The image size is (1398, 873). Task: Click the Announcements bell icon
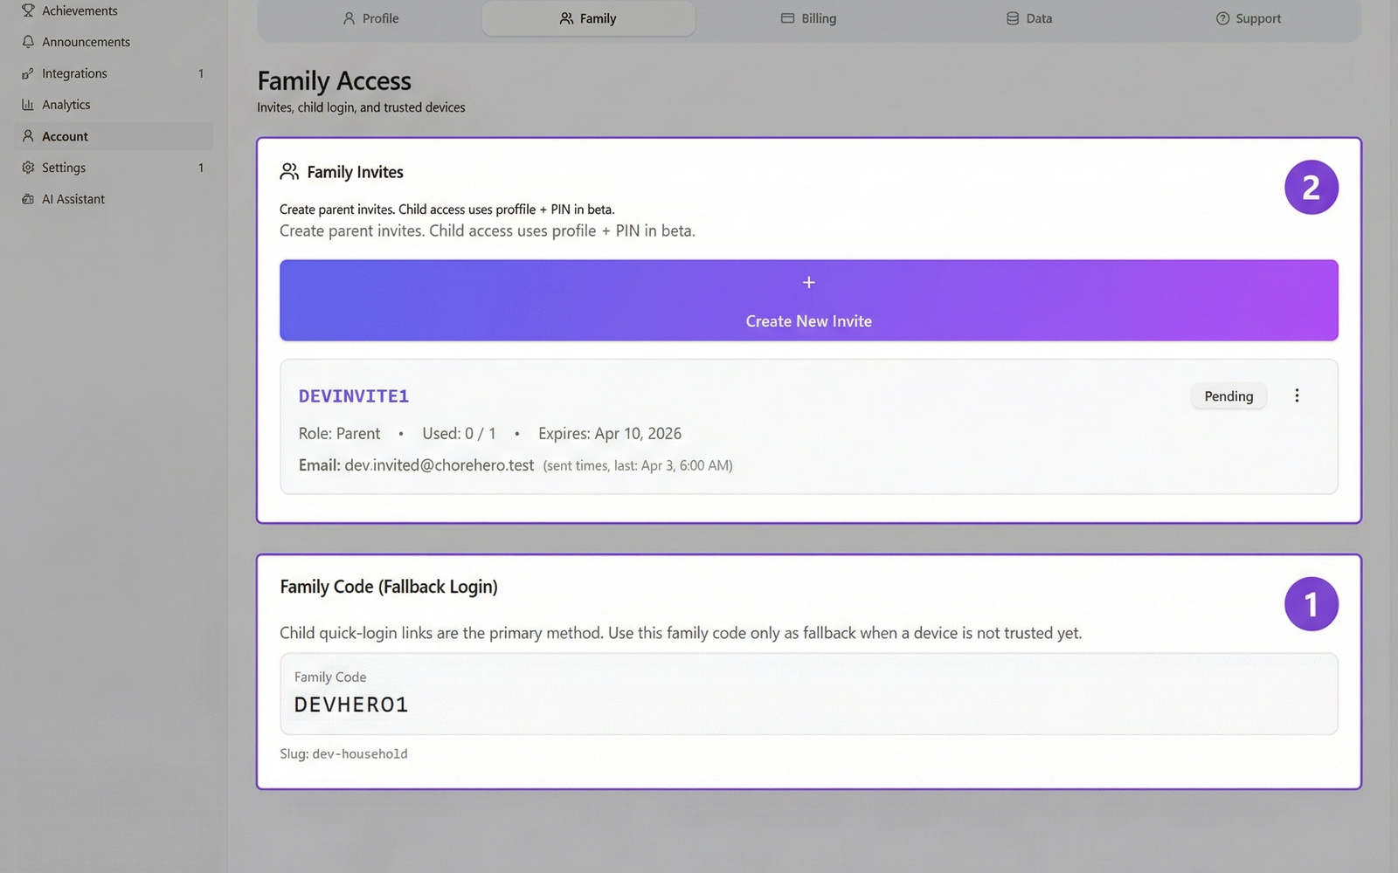click(27, 41)
